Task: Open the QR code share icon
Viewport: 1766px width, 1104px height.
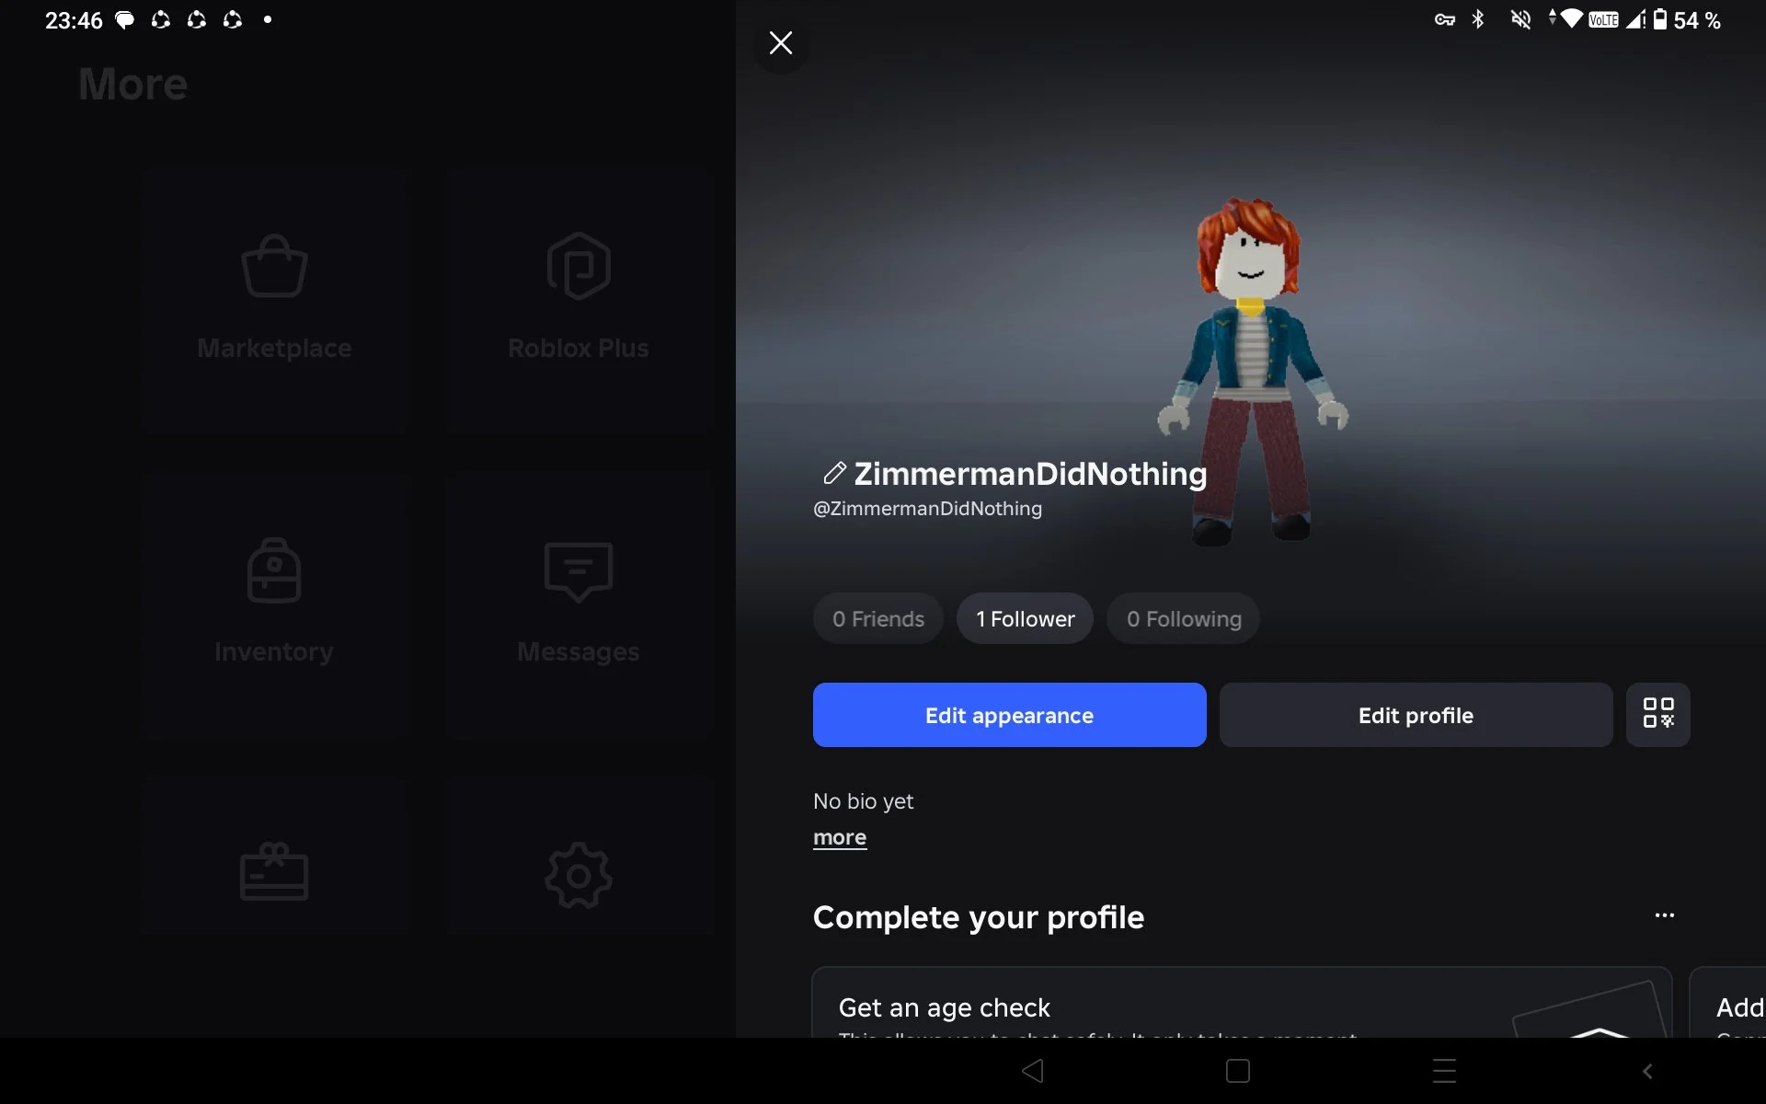Action: tap(1657, 714)
